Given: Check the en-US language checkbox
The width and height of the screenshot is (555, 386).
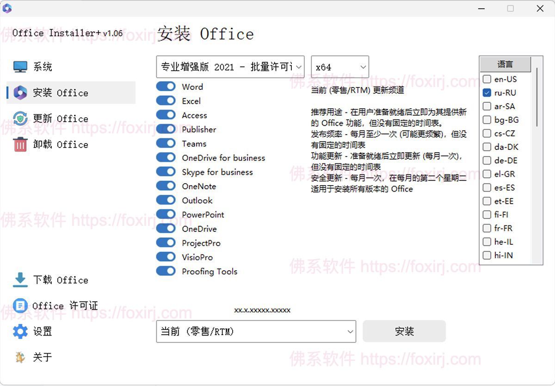Looking at the screenshot, I should (487, 79).
